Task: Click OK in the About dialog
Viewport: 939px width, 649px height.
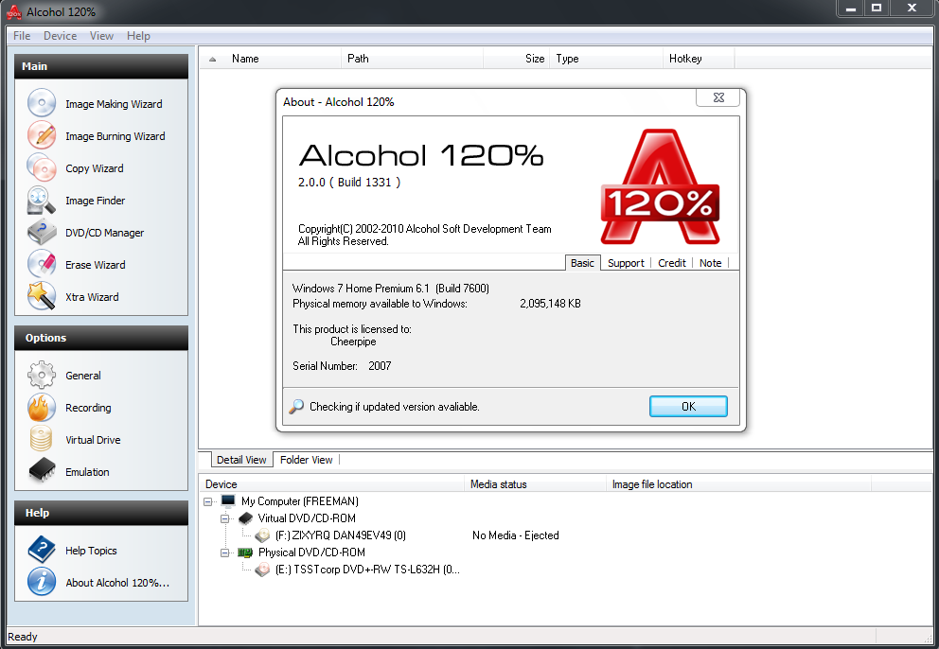Action: [x=688, y=407]
